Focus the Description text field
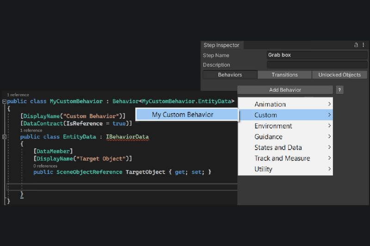 pos(317,65)
